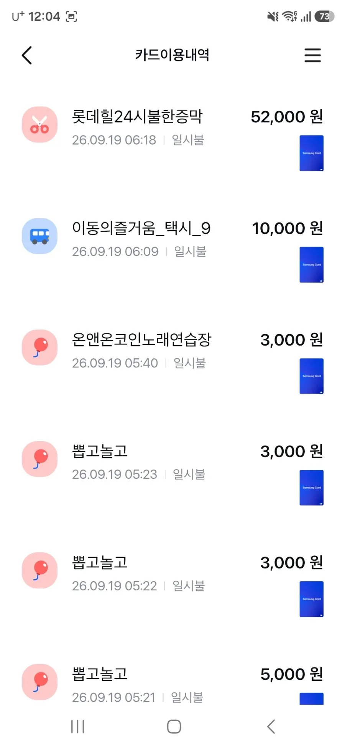Select the Samsung Card thumbnail under 10,000 원

pos(311,265)
